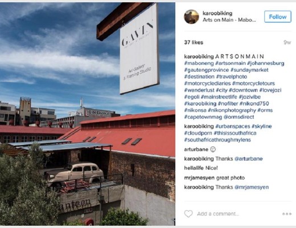Open the three-dot more options menu
Screen dimensions: 296x228
click(x=287, y=214)
